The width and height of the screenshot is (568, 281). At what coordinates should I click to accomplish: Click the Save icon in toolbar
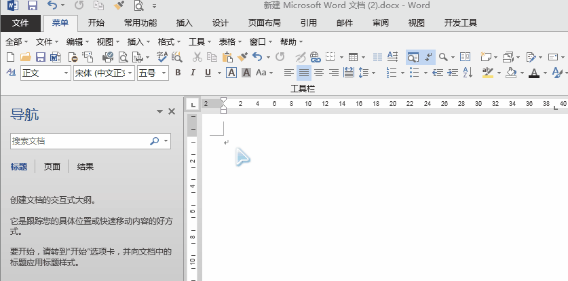point(40,57)
